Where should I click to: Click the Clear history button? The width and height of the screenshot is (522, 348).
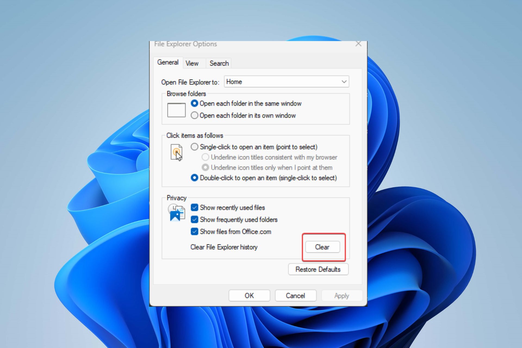pyautogui.click(x=322, y=247)
